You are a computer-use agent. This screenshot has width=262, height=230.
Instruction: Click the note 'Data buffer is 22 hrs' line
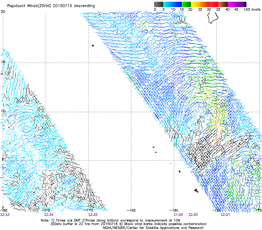click(128, 224)
